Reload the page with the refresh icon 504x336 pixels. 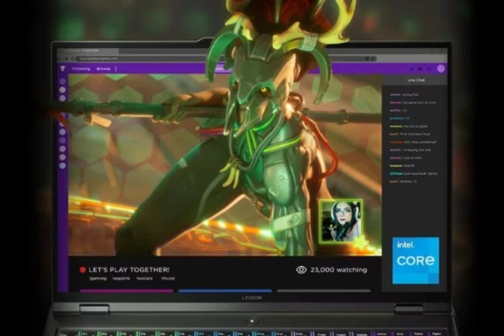(72, 58)
